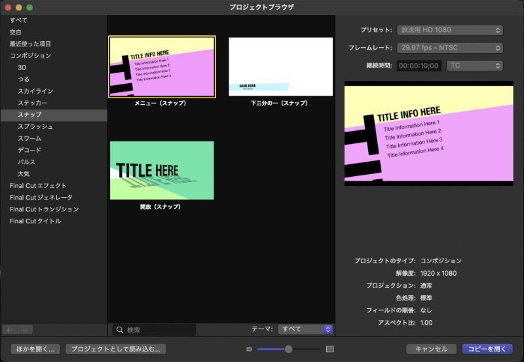Click the small thumbnail size icon
The height and width of the screenshot is (362, 524).
(x=249, y=349)
